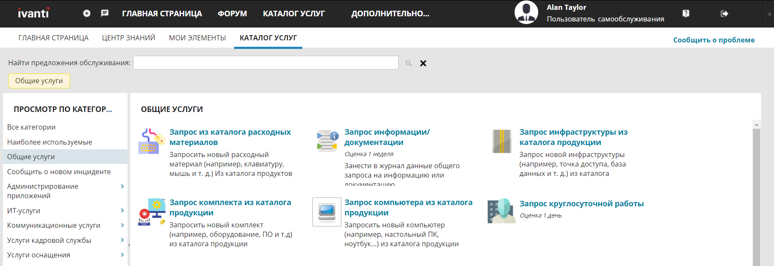The width and height of the screenshot is (774, 266).
Task: Click the logout icon in header
Action: coord(724,14)
